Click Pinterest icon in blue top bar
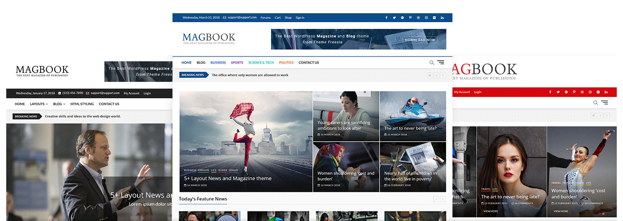The image size is (623, 221). [410, 18]
